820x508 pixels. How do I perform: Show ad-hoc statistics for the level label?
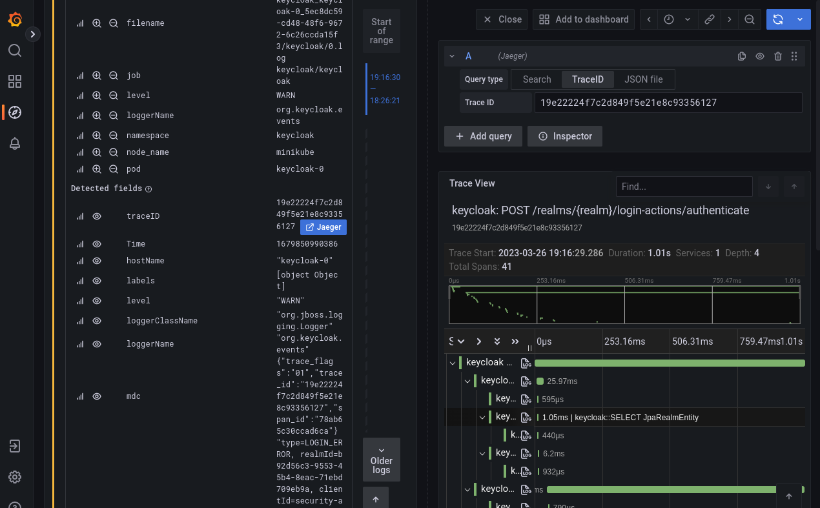(x=80, y=96)
